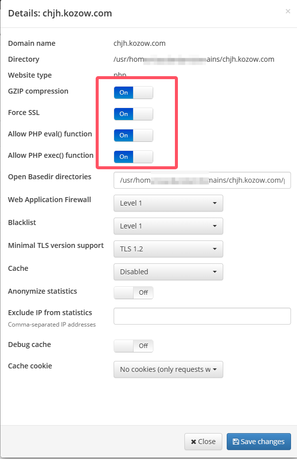This screenshot has height=459, width=297.
Task: Open the Web Application Firewall level dropdown
Action: tap(168, 203)
